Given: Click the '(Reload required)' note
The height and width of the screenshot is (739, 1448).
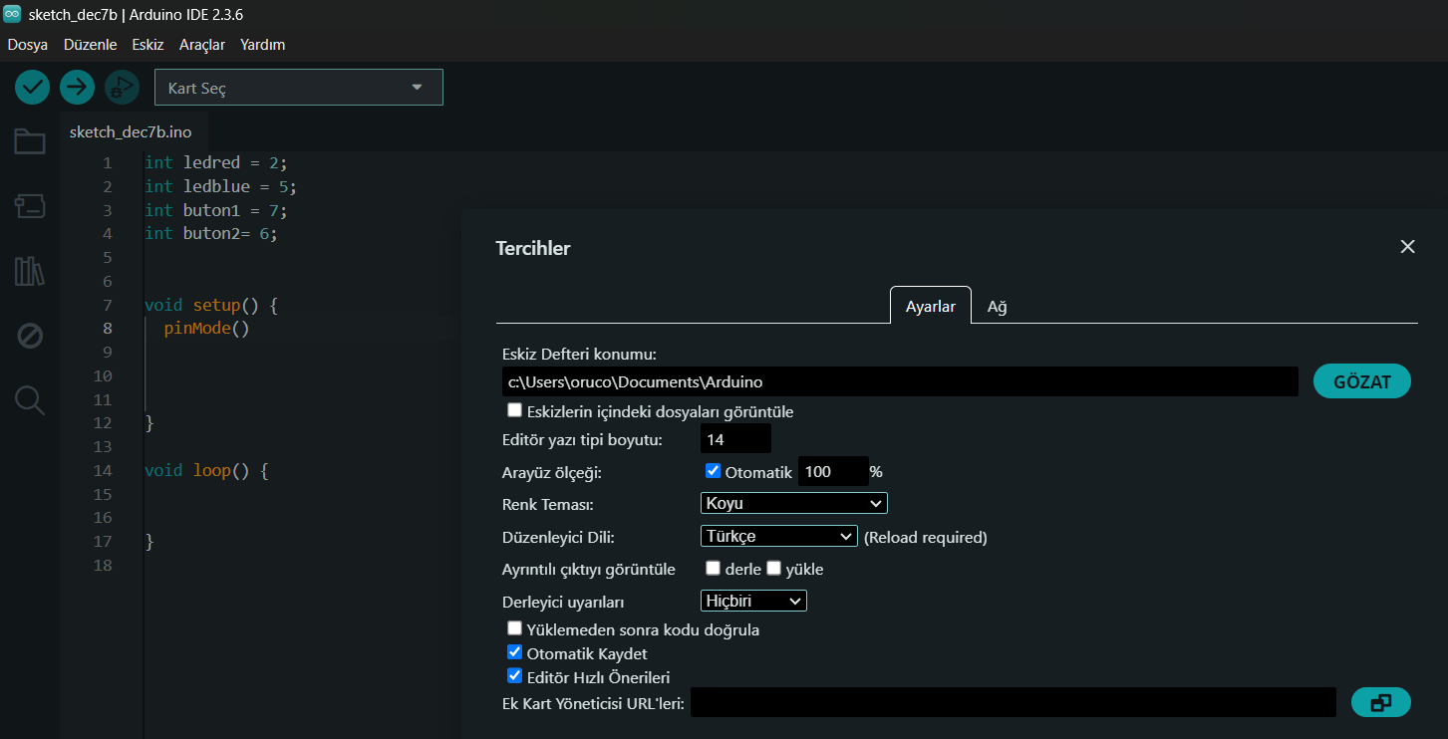Looking at the screenshot, I should tap(925, 537).
